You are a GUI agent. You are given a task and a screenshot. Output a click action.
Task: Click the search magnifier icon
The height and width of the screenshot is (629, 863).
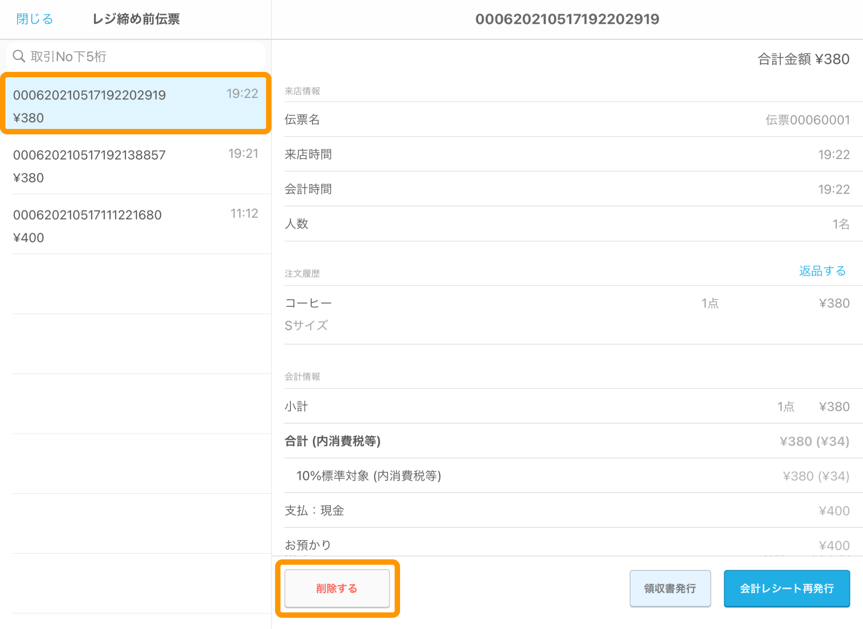[x=19, y=56]
